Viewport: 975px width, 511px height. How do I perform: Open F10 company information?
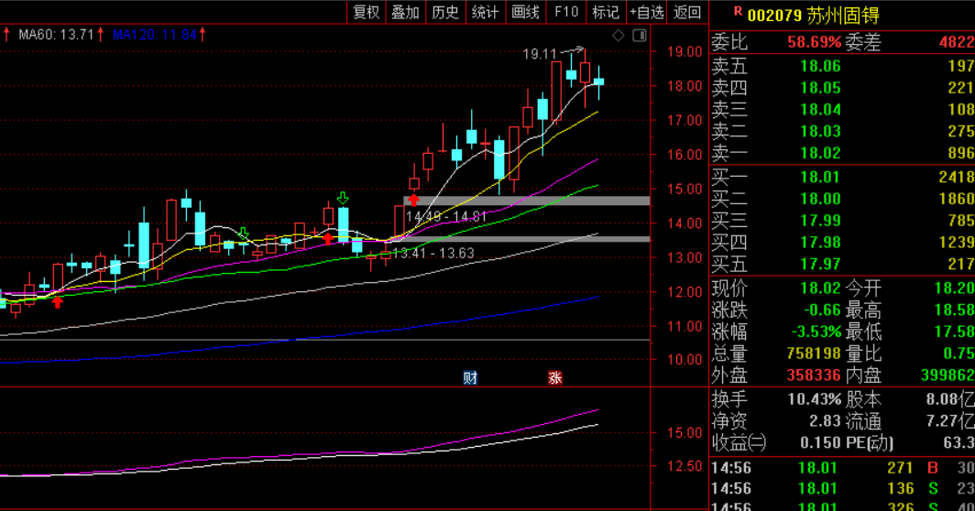coord(566,12)
